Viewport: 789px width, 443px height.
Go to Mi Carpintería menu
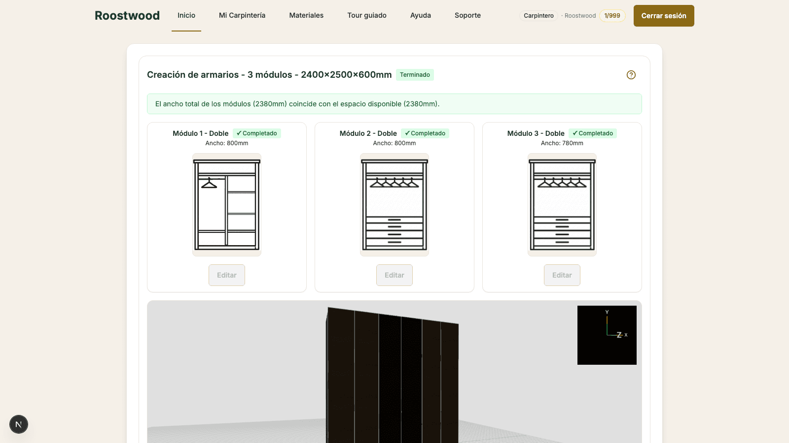[x=242, y=15]
